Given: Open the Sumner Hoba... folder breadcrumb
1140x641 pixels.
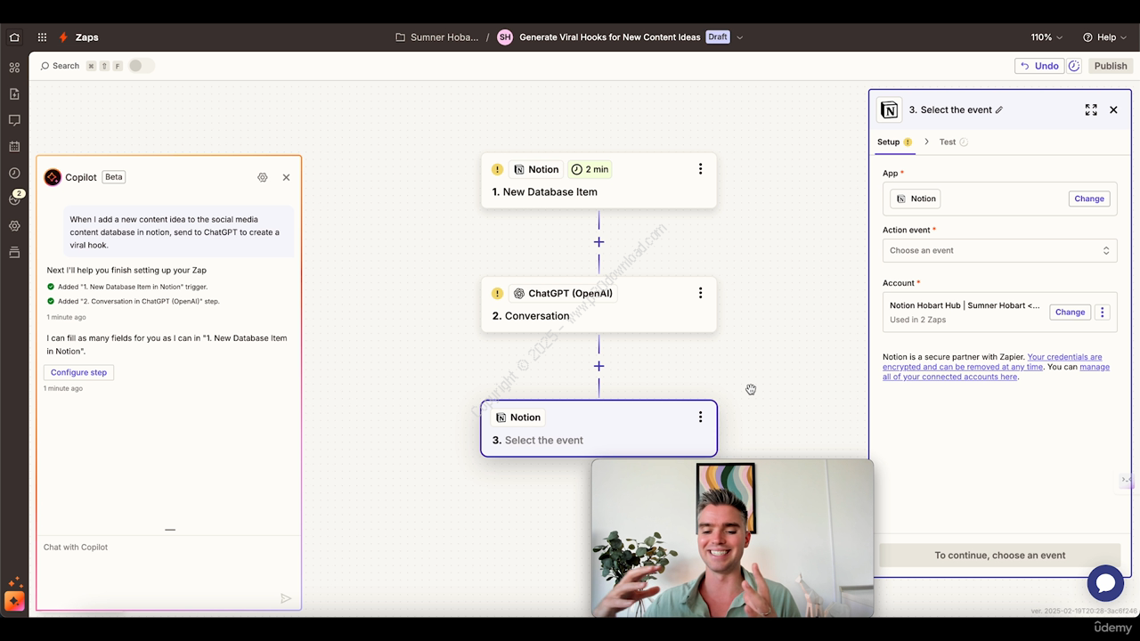Looking at the screenshot, I should [437, 37].
